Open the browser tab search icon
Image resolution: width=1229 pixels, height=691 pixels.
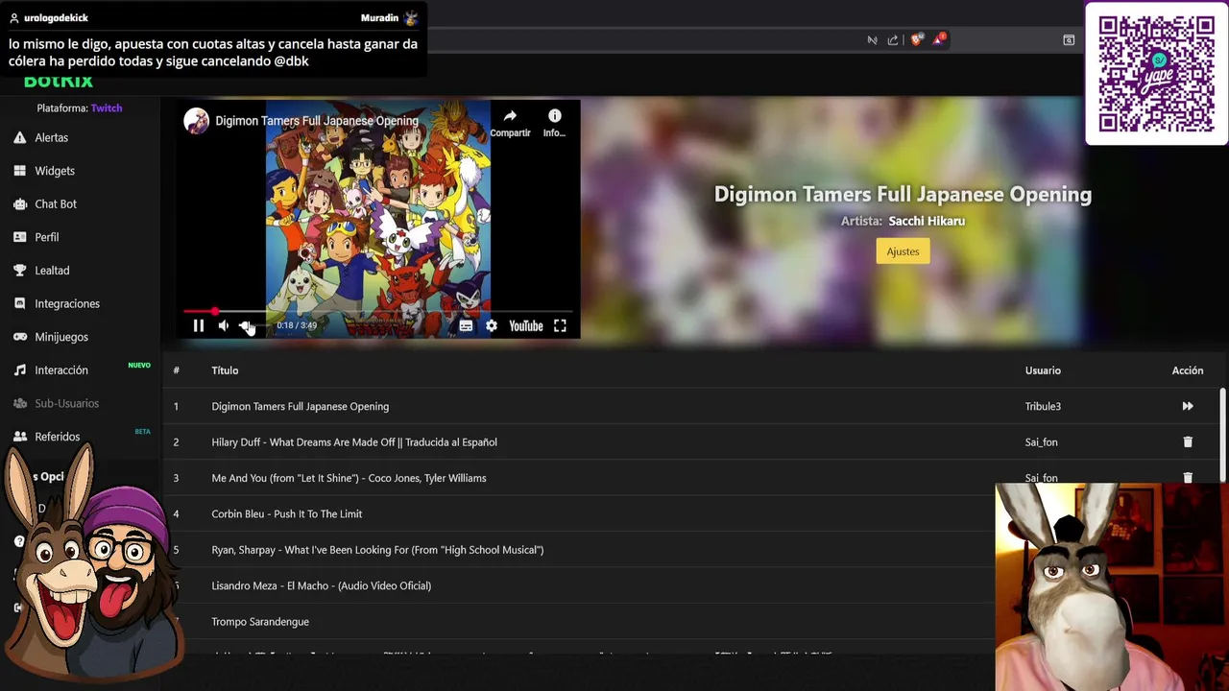(1069, 39)
